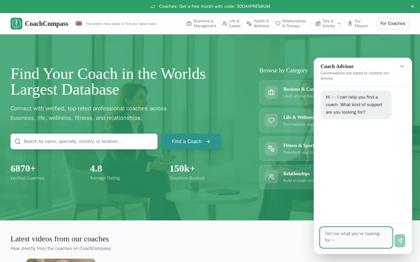Click the Find a Coach button
420x262 pixels.
[191, 141]
